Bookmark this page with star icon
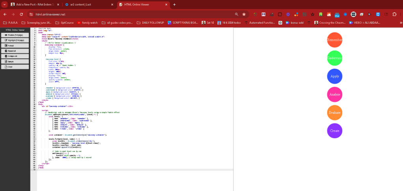 244,14
